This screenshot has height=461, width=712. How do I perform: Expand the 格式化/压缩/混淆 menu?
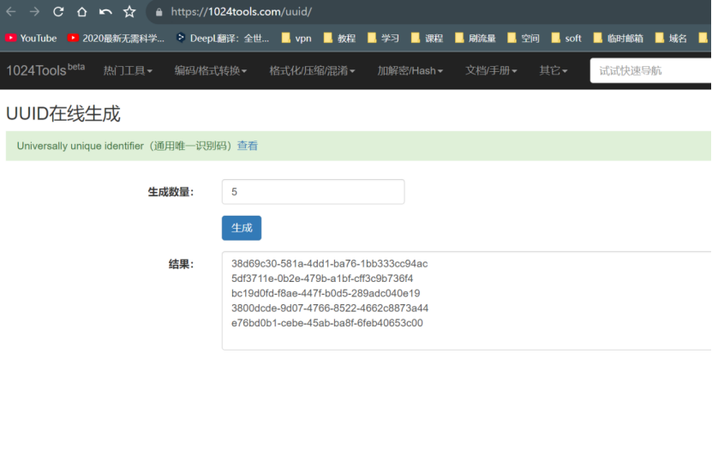[312, 70]
